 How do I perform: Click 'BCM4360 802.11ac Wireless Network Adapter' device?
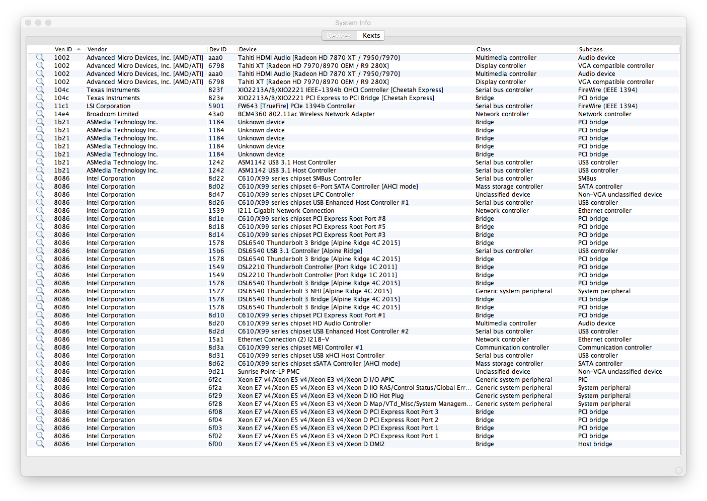coord(306,114)
